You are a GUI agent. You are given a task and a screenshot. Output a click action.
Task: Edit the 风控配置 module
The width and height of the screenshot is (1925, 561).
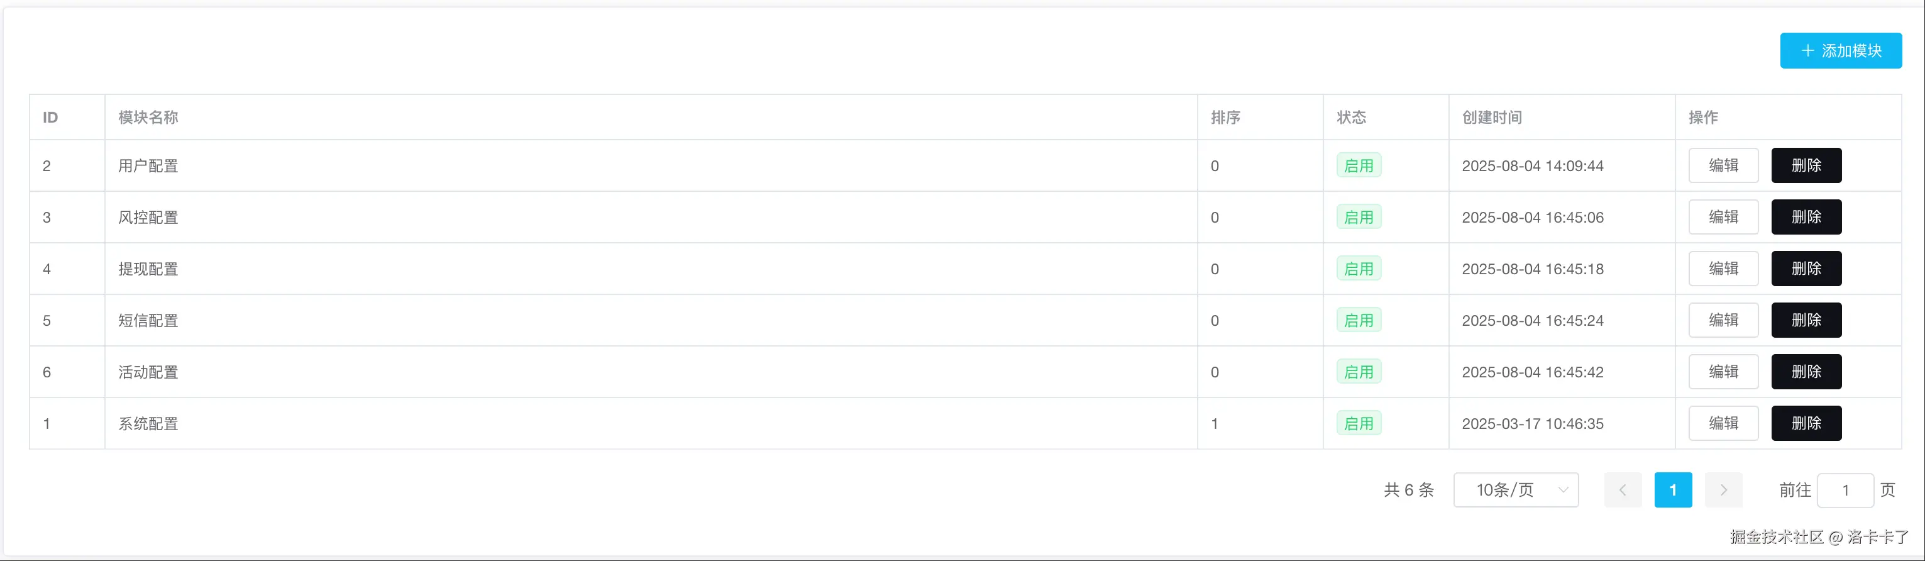click(1723, 217)
